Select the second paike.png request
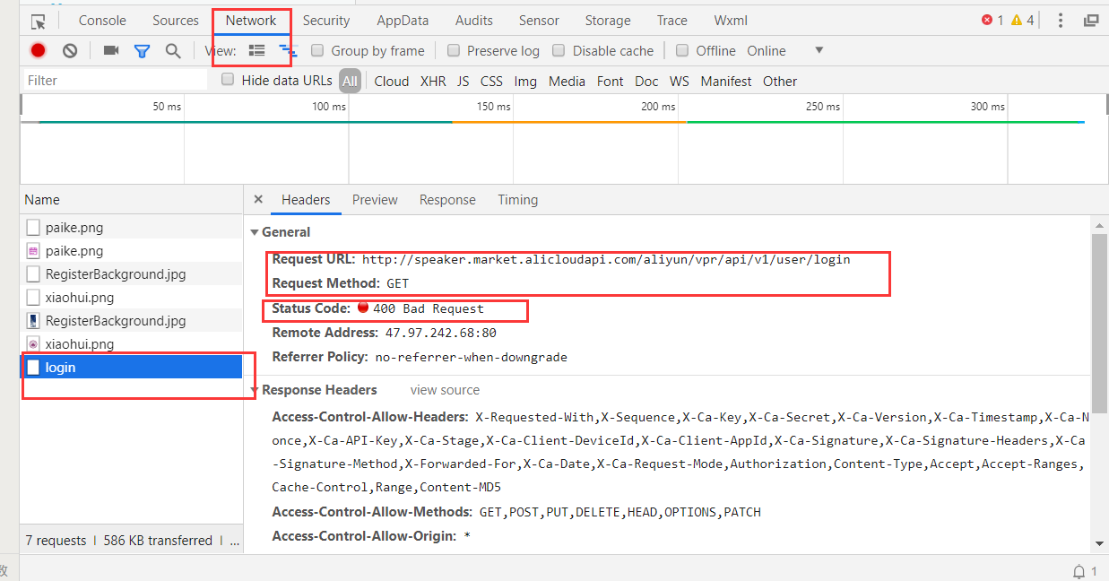 (131, 251)
